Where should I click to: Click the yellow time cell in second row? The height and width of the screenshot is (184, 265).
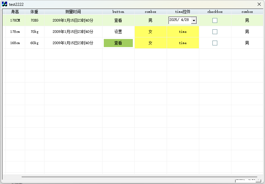[x=183, y=32]
